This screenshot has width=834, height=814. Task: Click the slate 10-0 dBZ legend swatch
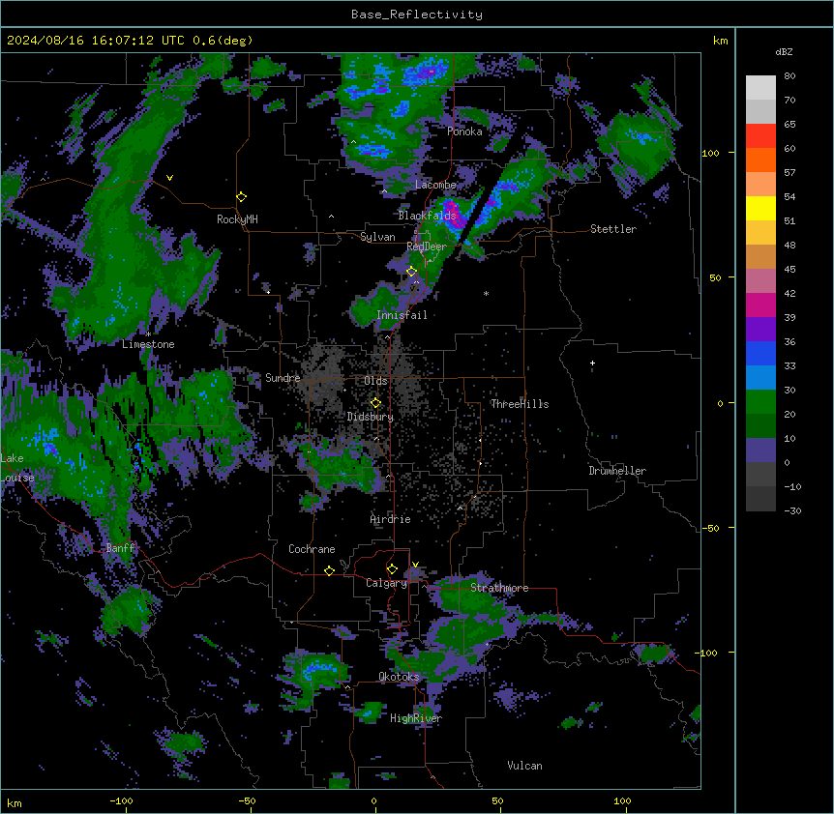click(x=760, y=451)
